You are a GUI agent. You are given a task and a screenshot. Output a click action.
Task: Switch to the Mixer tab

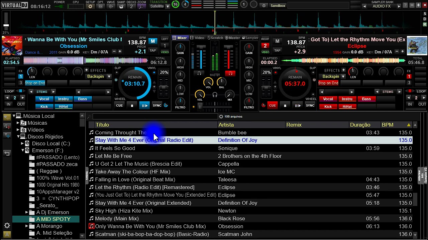(180, 38)
